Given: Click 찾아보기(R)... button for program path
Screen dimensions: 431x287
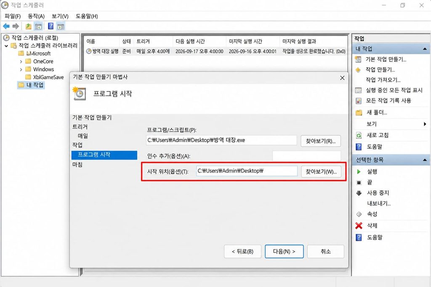Looking at the screenshot, I should pyautogui.click(x=321, y=141).
